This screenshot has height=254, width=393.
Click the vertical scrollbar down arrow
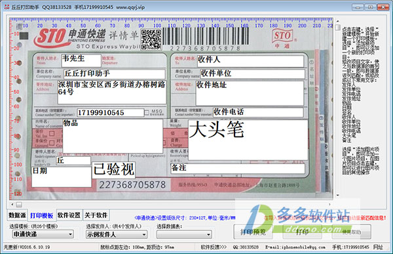tap(337, 195)
